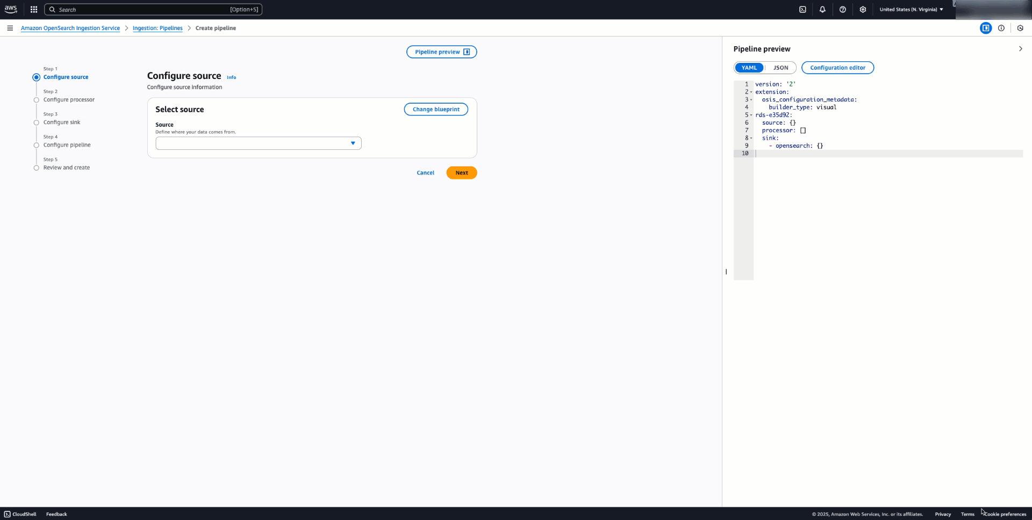Viewport: 1032px width, 520px height.
Task: Open the Privacy link in footer
Action: click(943, 514)
